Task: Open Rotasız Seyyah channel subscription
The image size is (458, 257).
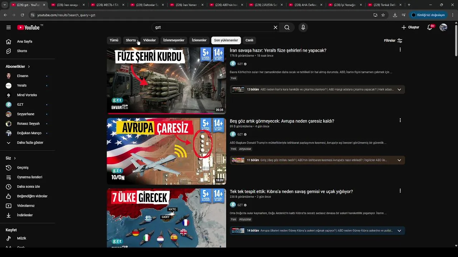Action: coord(27,124)
